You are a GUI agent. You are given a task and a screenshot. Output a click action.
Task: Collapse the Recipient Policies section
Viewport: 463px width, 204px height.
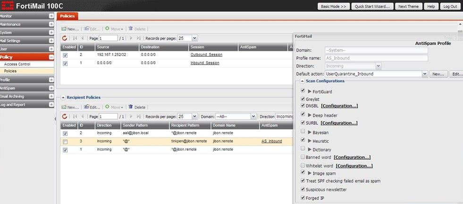[x=63, y=97]
